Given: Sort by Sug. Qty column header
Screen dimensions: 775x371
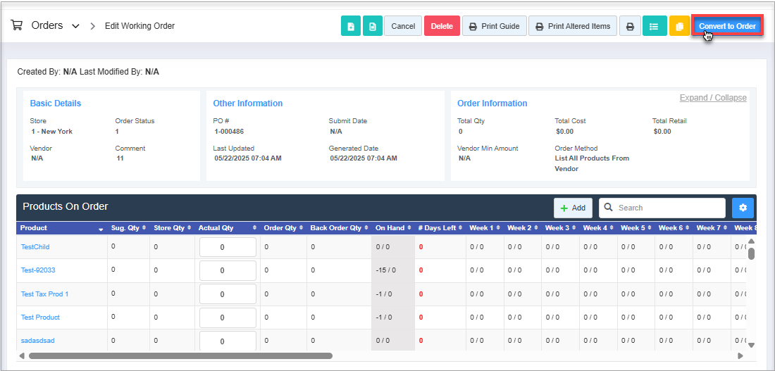Looking at the screenshot, I should (x=128, y=227).
